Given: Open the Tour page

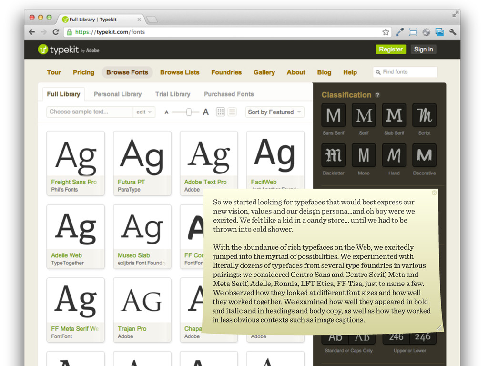Looking at the screenshot, I should tap(54, 72).
